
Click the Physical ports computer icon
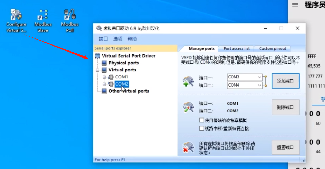(104, 63)
